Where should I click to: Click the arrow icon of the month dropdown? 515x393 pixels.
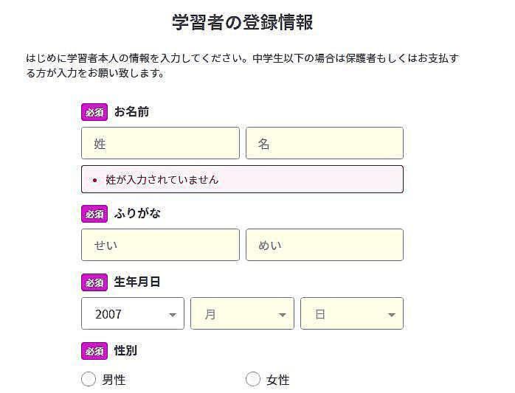[x=282, y=315]
